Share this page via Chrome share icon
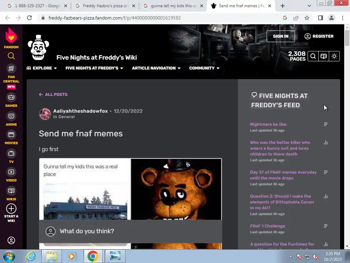Image resolution: width=350 pixels, height=263 pixels. 296,18
